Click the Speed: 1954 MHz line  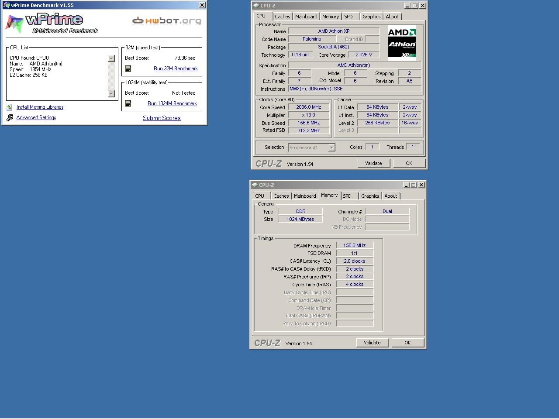31,69
